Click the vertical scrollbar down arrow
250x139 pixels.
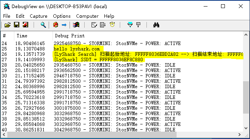click(x=246, y=128)
